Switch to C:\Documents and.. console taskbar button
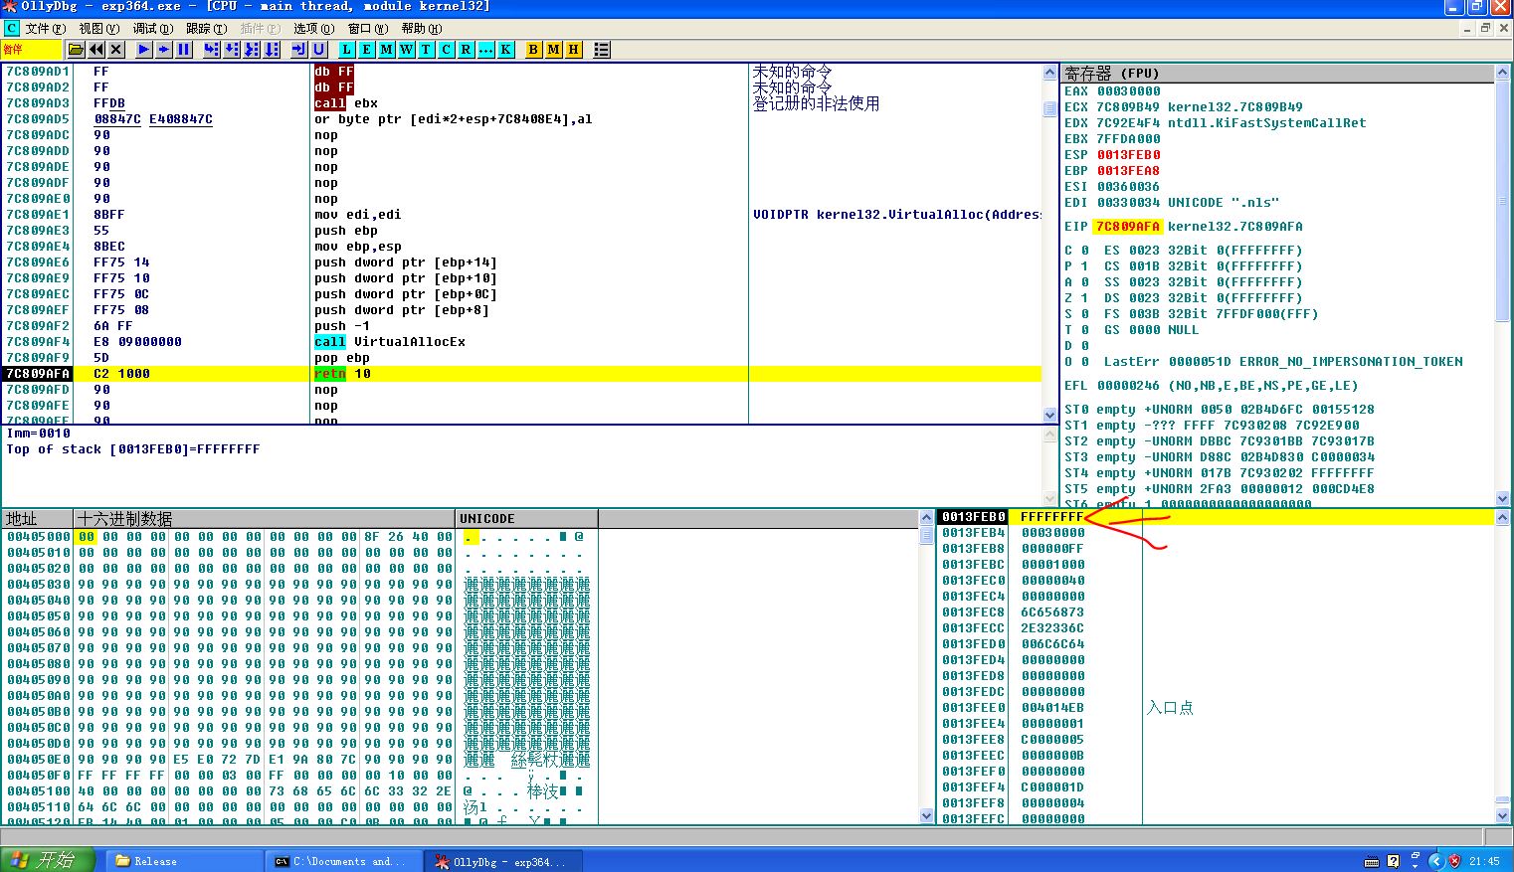 pos(343,861)
